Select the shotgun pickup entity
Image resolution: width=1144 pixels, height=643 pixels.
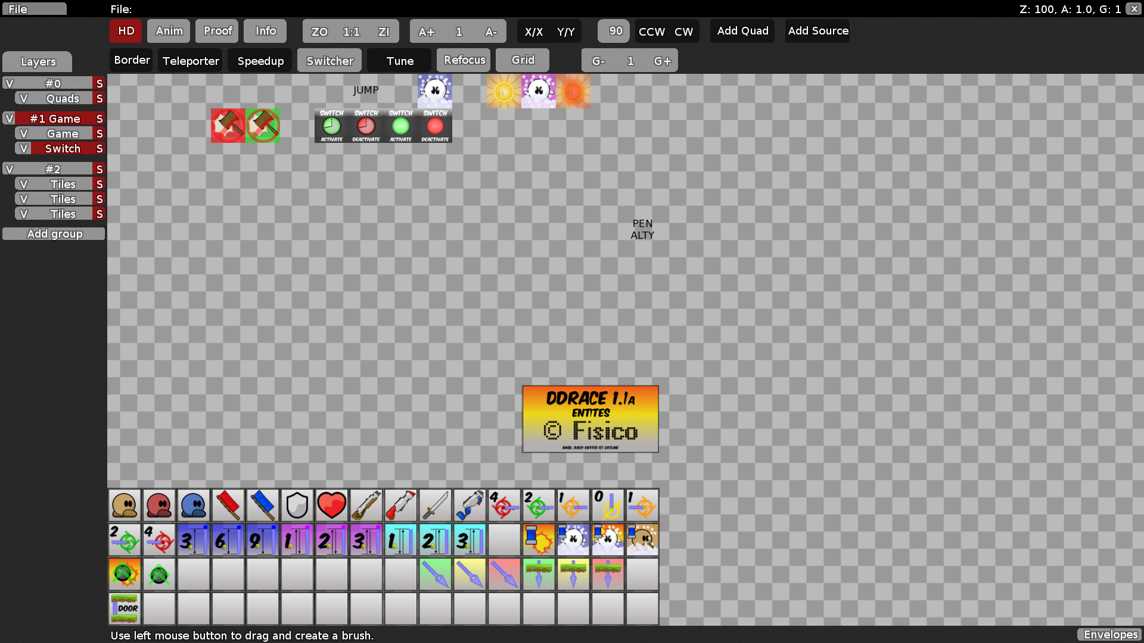[366, 505]
